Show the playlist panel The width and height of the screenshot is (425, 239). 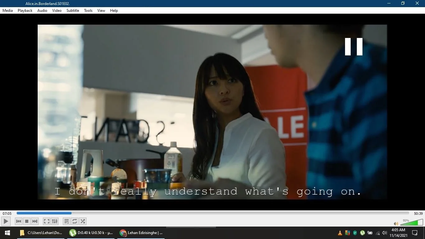[x=67, y=221]
